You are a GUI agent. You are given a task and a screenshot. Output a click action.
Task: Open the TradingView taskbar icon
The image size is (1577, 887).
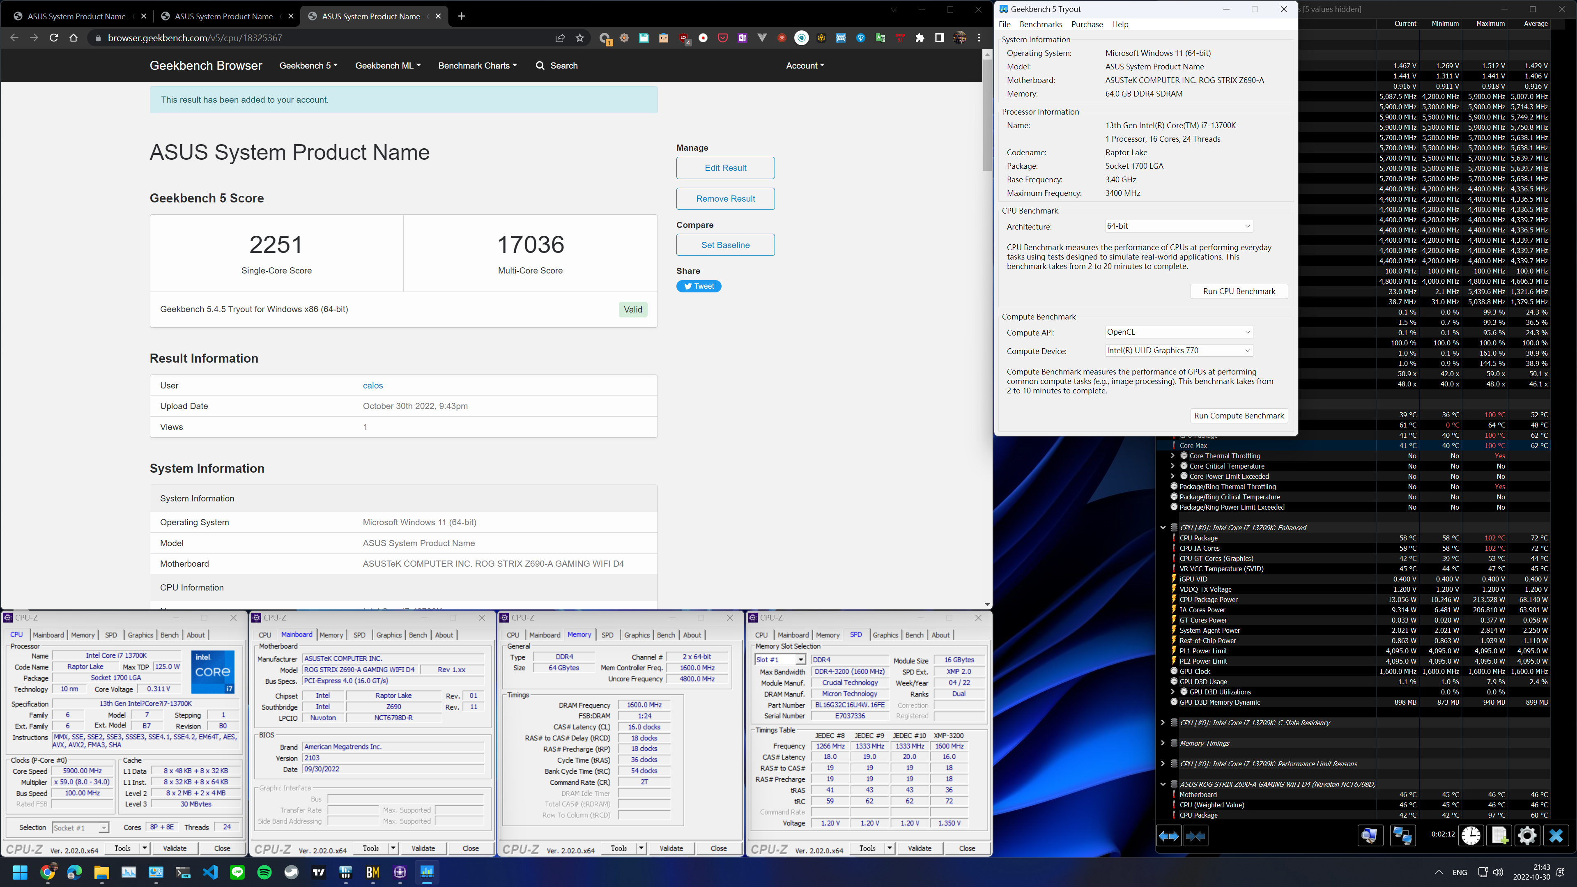click(x=318, y=872)
